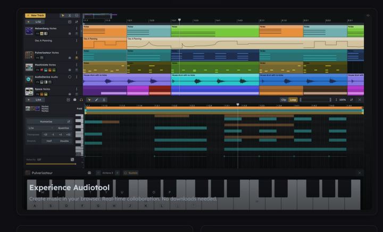Click the Double stretch button
Image resolution: width=383 pixels, height=232 pixels.
[x=64, y=141]
